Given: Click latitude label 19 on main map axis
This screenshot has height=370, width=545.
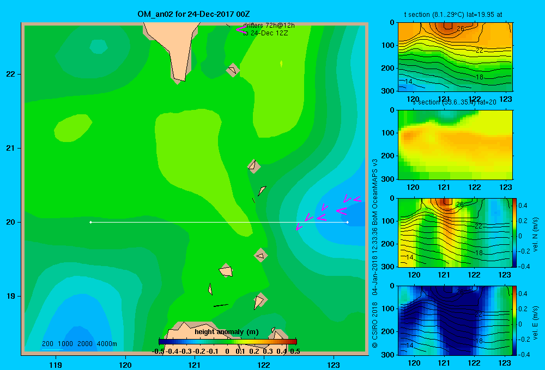Looking at the screenshot, I should point(11,296).
